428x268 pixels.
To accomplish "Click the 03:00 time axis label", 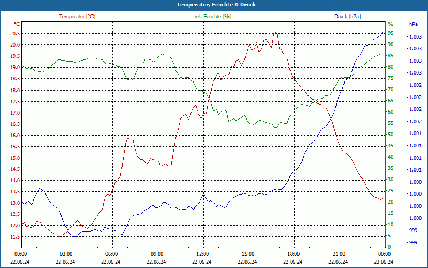I will pyautogui.click(x=65, y=254).
